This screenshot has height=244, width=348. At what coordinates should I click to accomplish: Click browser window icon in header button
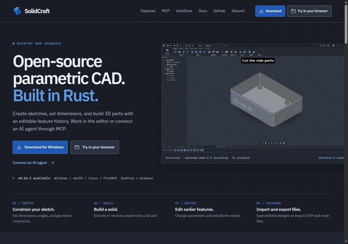coord(293,11)
